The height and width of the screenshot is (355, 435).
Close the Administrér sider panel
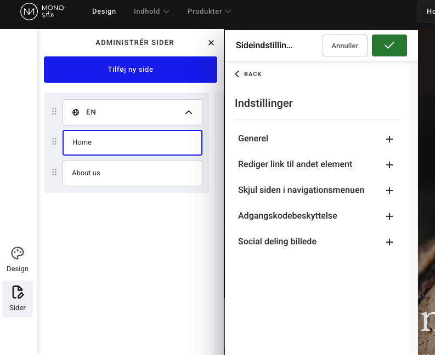211,43
